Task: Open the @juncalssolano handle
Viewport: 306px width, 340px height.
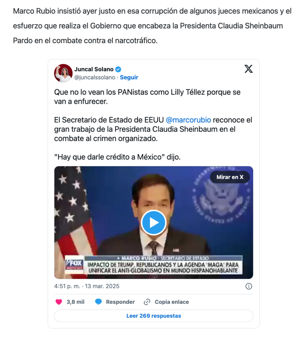Action: point(94,77)
